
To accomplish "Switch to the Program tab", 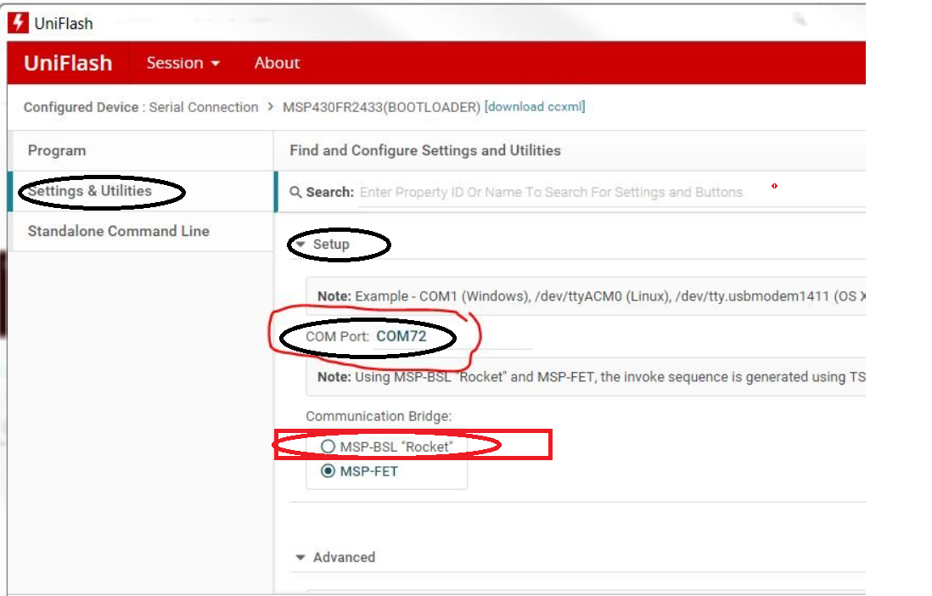I will [x=142, y=150].
